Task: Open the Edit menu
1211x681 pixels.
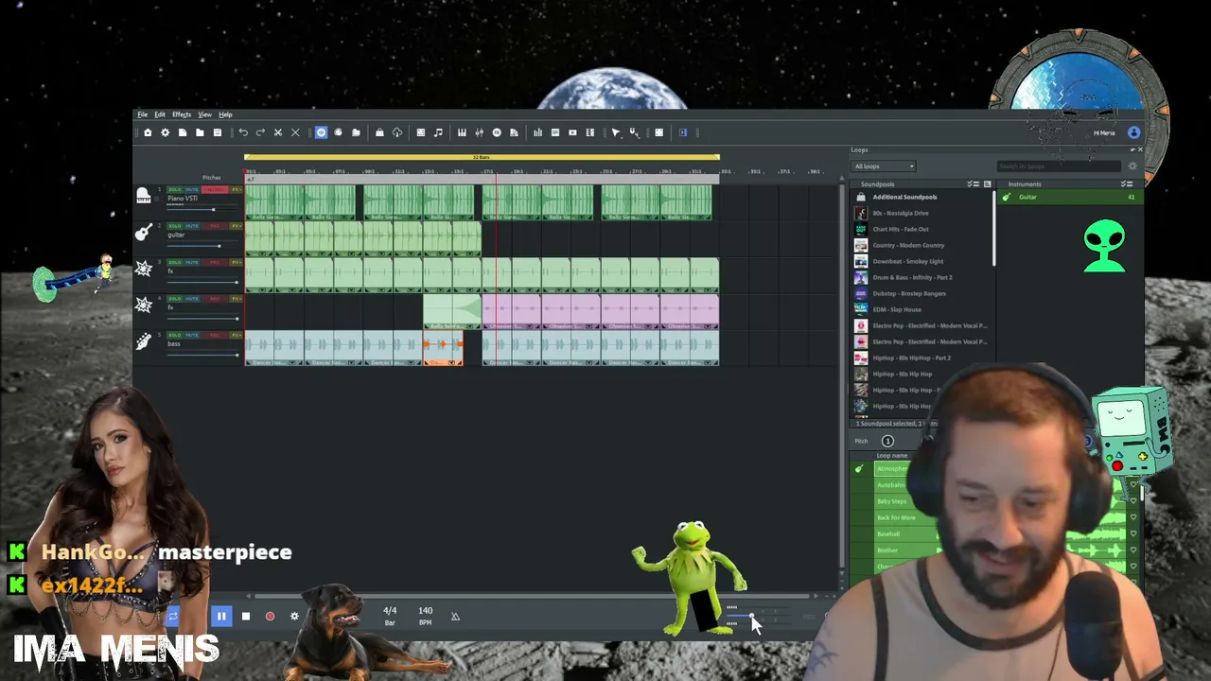Action: [160, 114]
